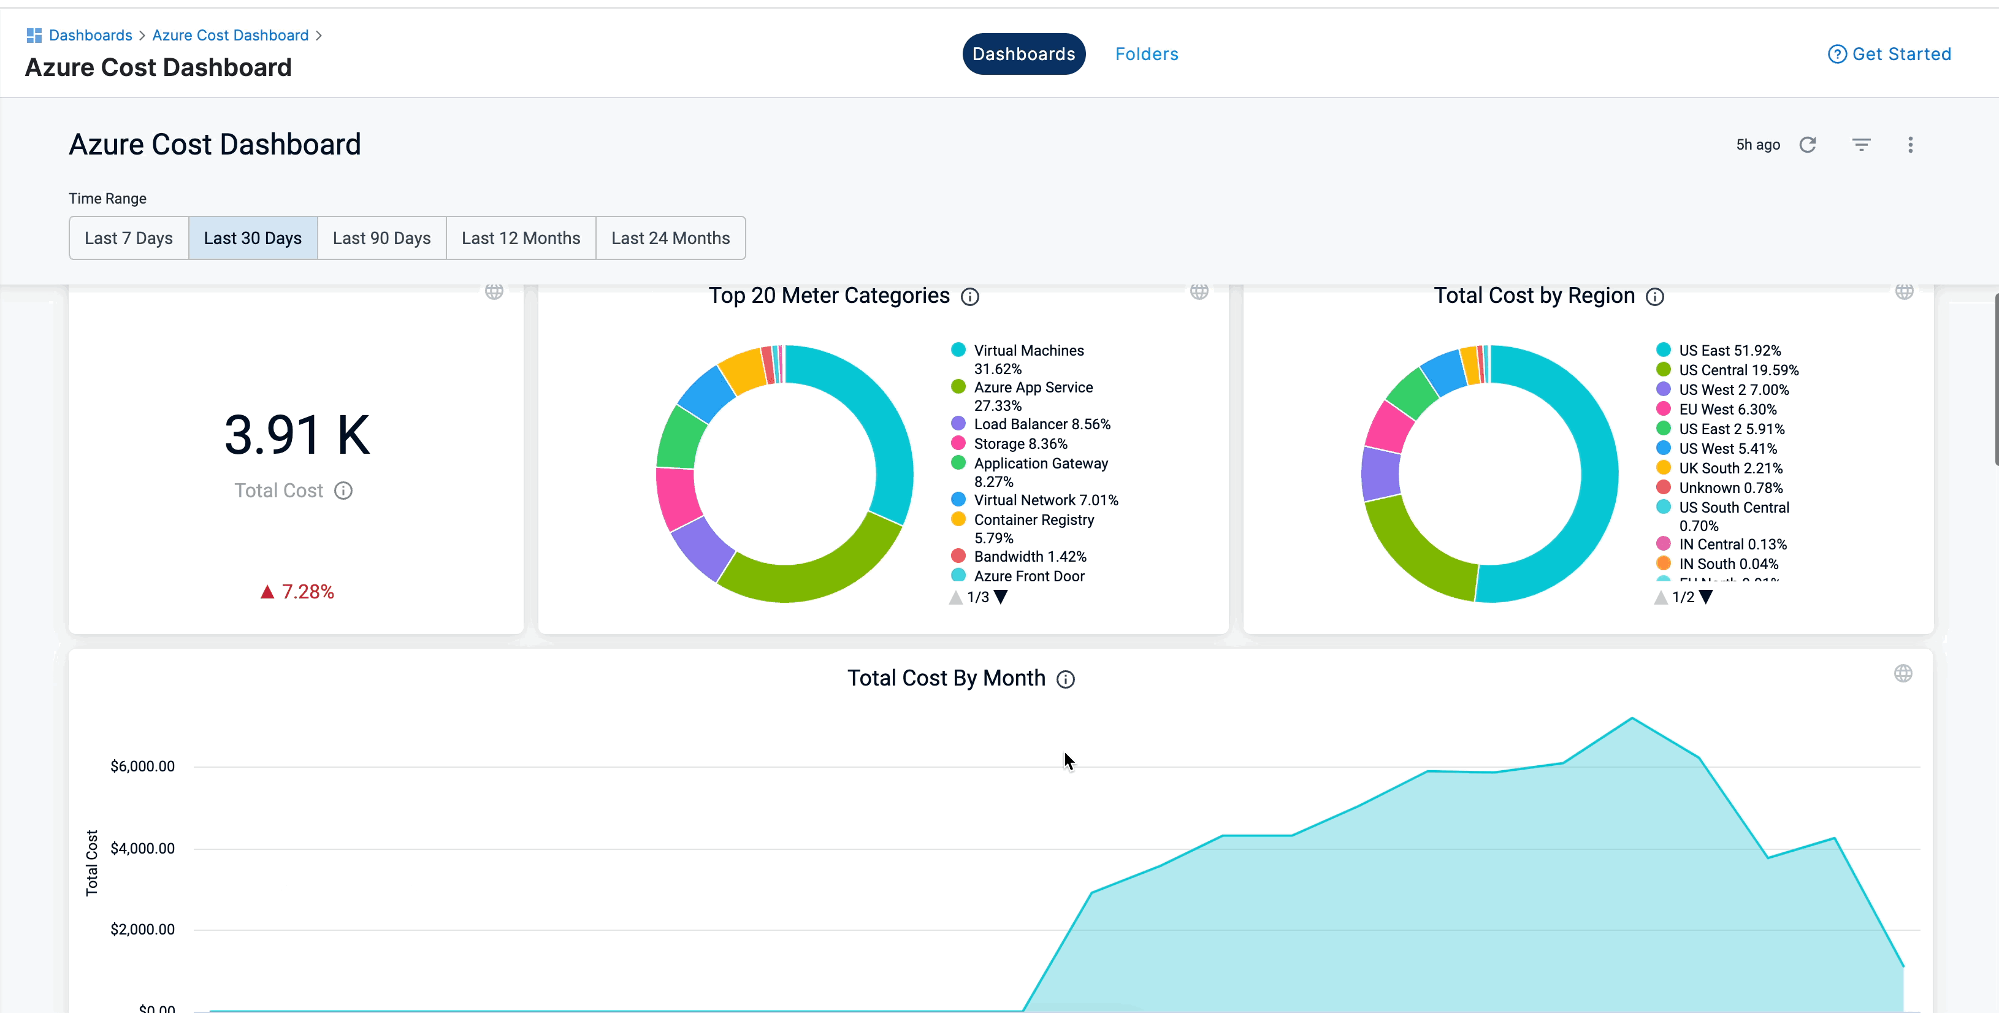Toggle Virtual Machines legend color dot
The image size is (1999, 1013).
pos(958,350)
